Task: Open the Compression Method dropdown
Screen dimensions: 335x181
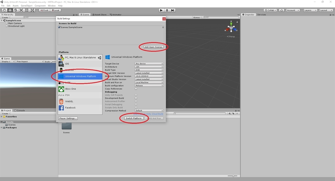Action: coord(149,111)
